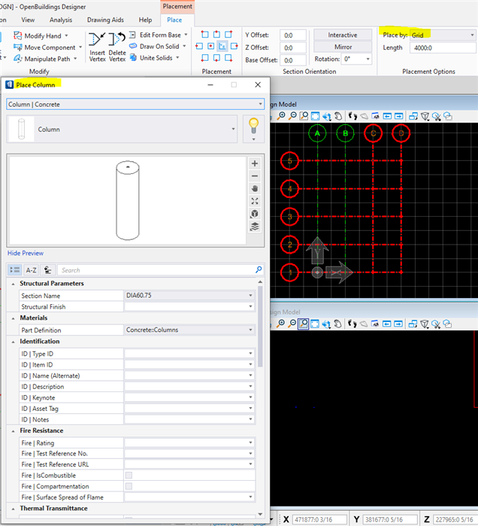
Task: Click the Move Component tool
Action: click(47, 47)
